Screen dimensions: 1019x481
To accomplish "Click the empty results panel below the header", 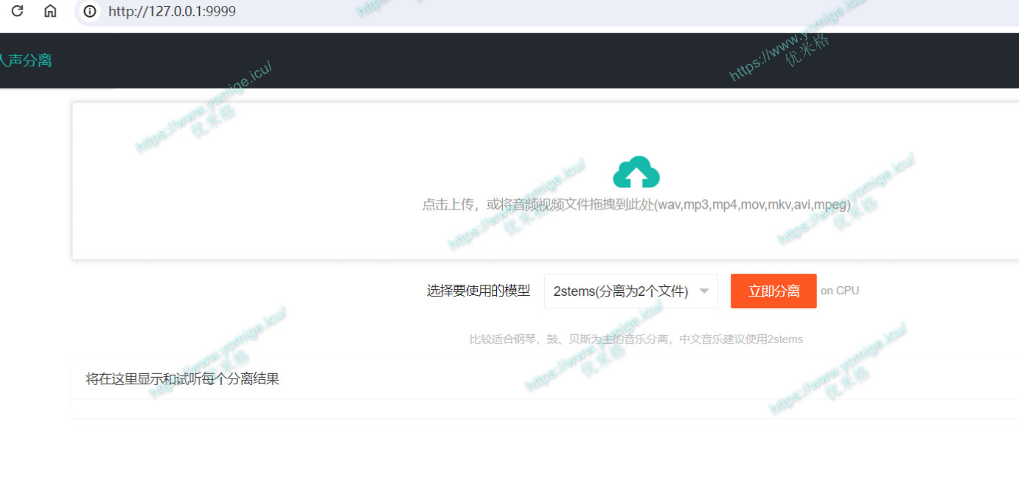I will pos(516,409).
